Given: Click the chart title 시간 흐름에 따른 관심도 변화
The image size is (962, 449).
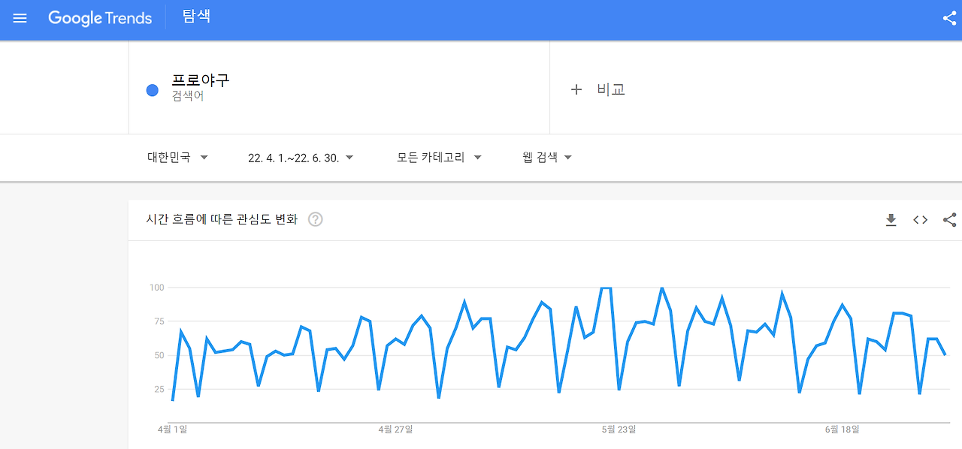Looking at the screenshot, I should [222, 219].
